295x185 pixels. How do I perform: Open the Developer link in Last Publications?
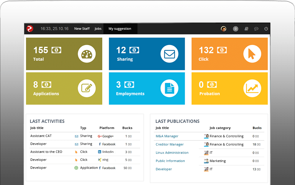click(164, 169)
